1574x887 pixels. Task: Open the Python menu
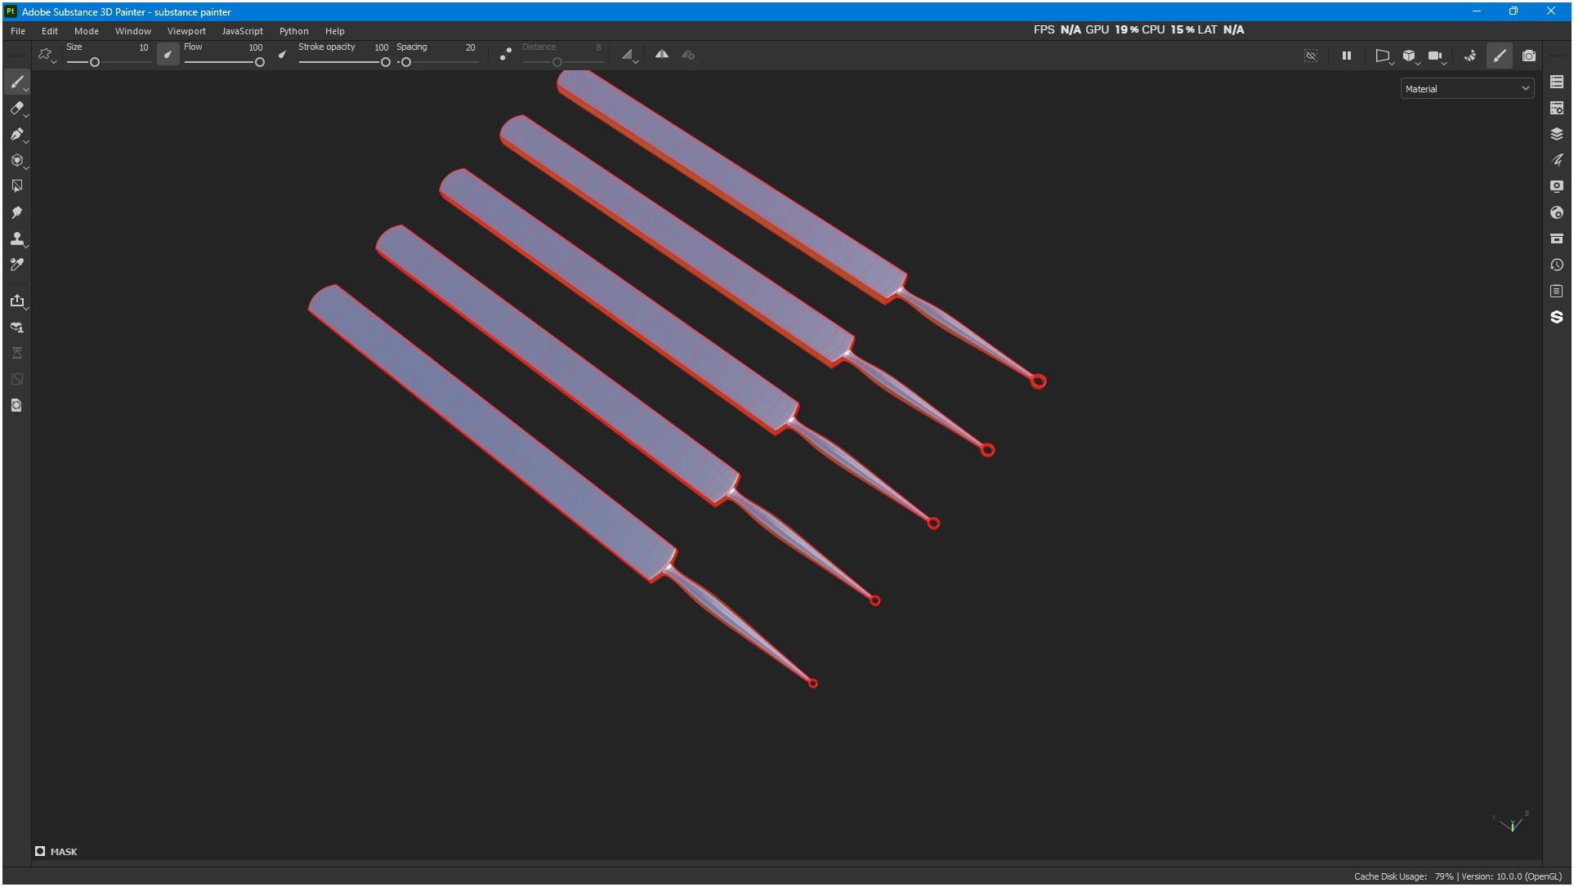[293, 31]
